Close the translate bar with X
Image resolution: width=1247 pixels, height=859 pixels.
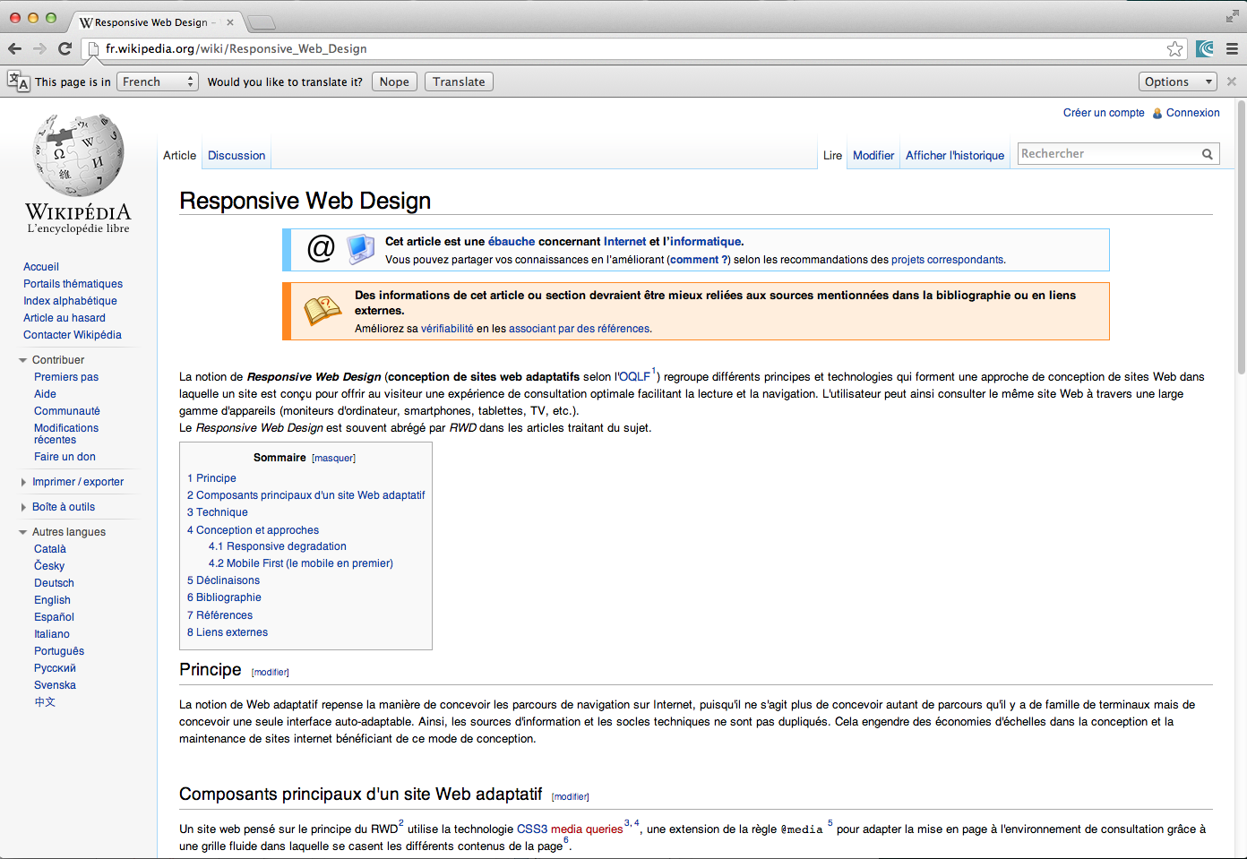(1232, 82)
